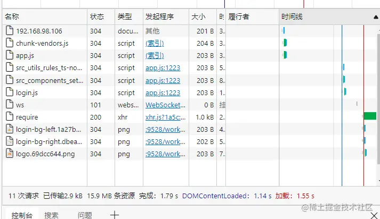
Task: Click the timeline bar for login.js
Action: point(345,91)
